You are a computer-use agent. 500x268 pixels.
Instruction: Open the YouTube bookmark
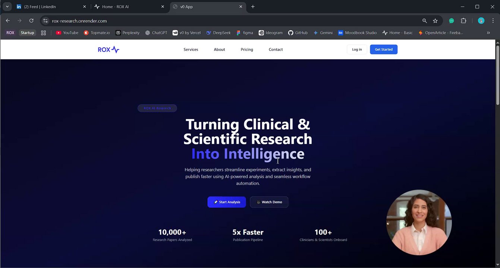(67, 33)
